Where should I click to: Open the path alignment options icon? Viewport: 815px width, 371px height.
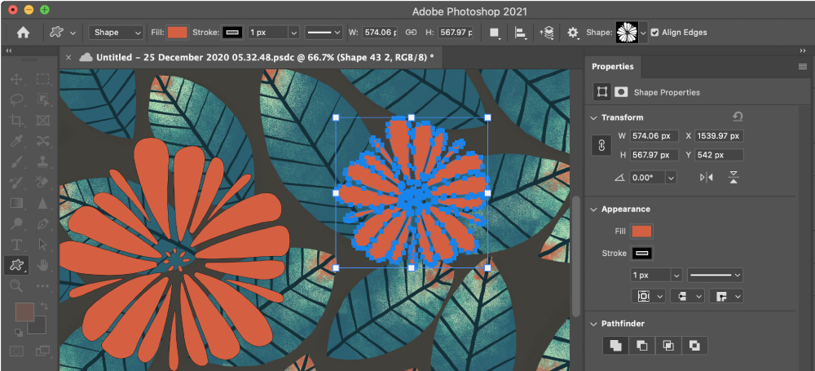click(520, 33)
